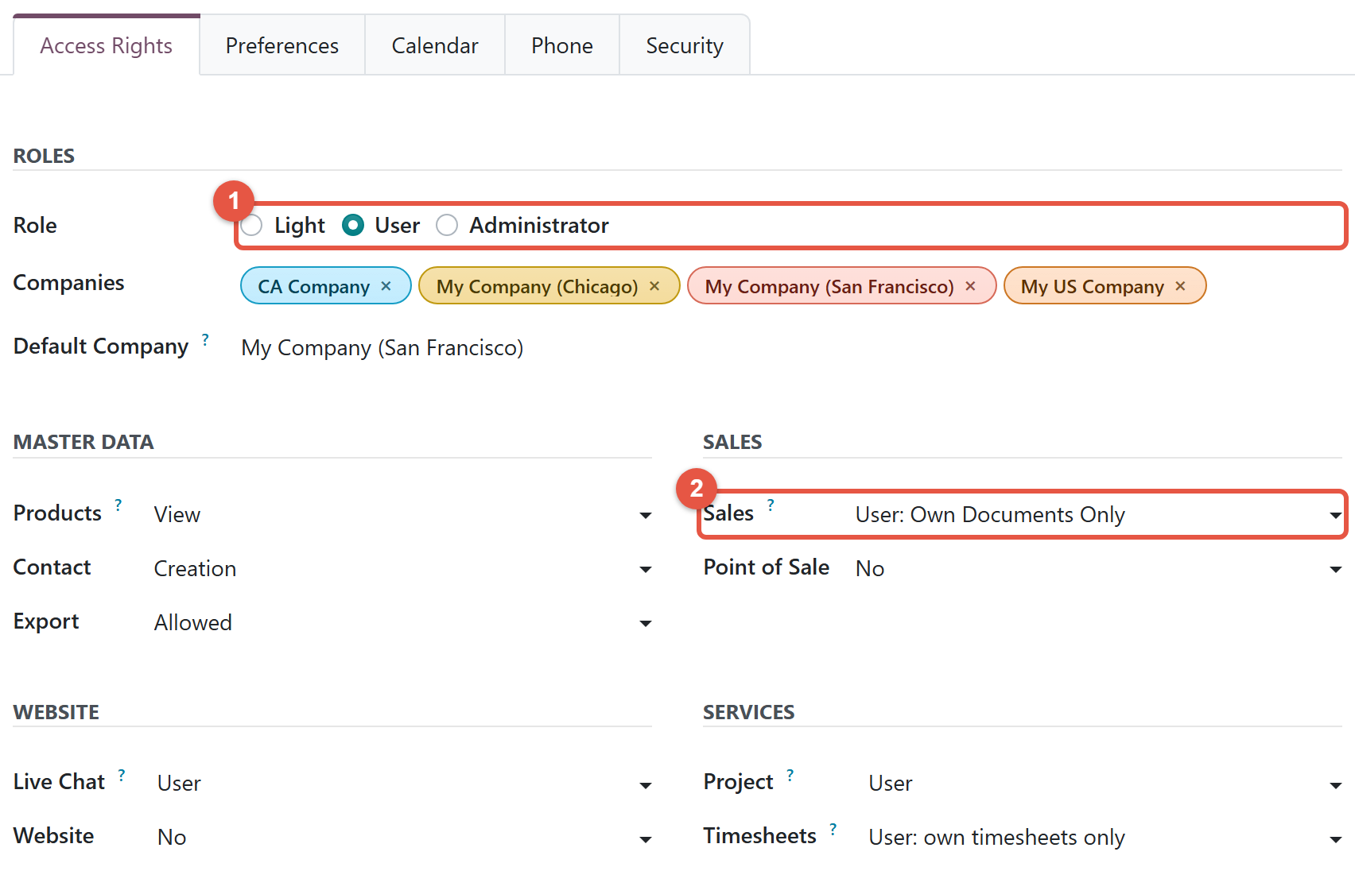Switch to the Calendar tab
Image resolution: width=1355 pixels, height=871 pixels.
[435, 46]
